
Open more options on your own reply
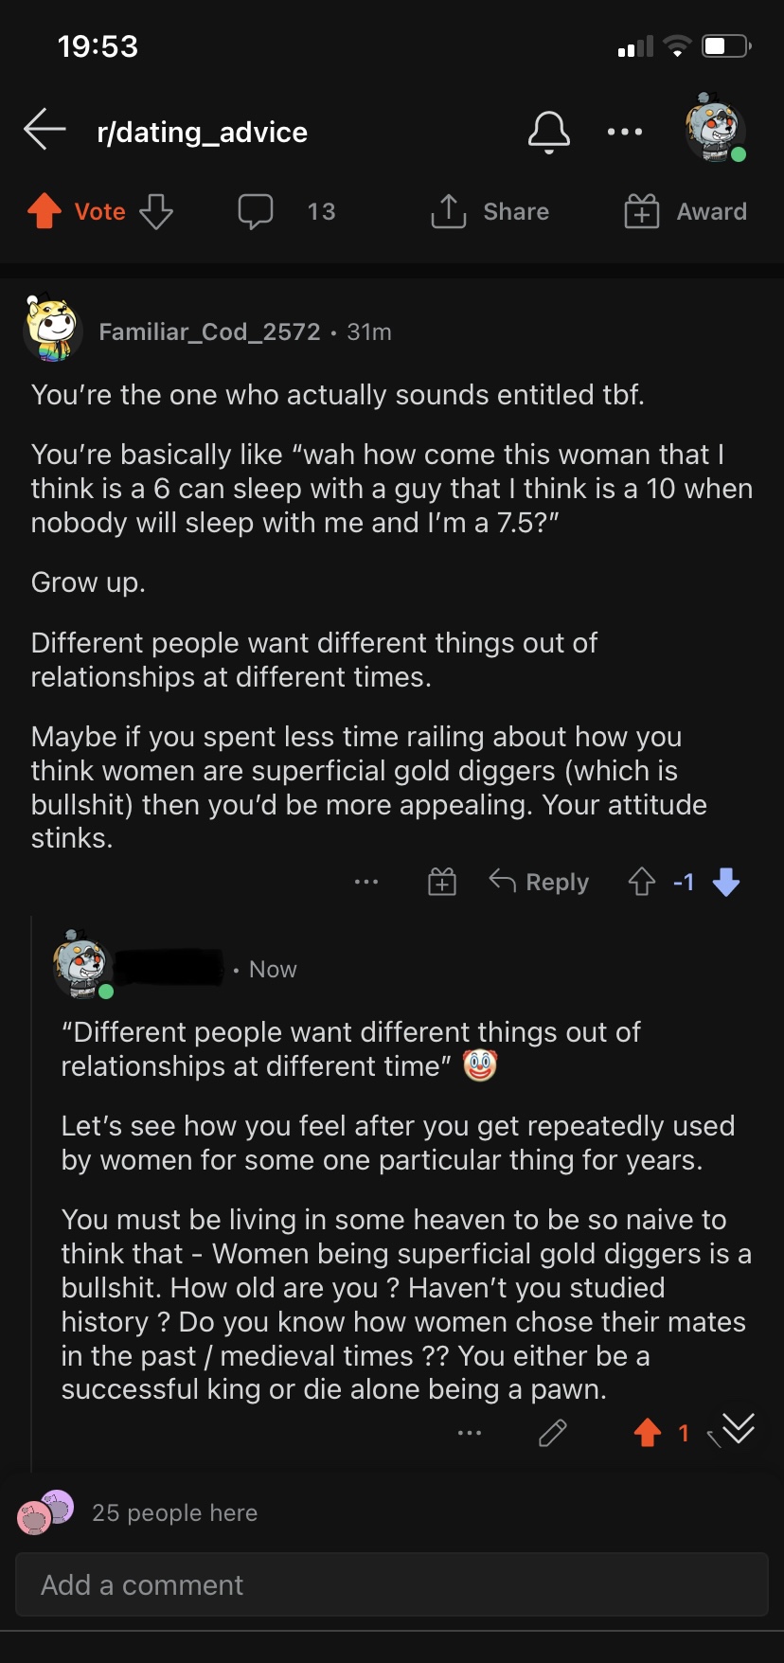coord(470,1433)
